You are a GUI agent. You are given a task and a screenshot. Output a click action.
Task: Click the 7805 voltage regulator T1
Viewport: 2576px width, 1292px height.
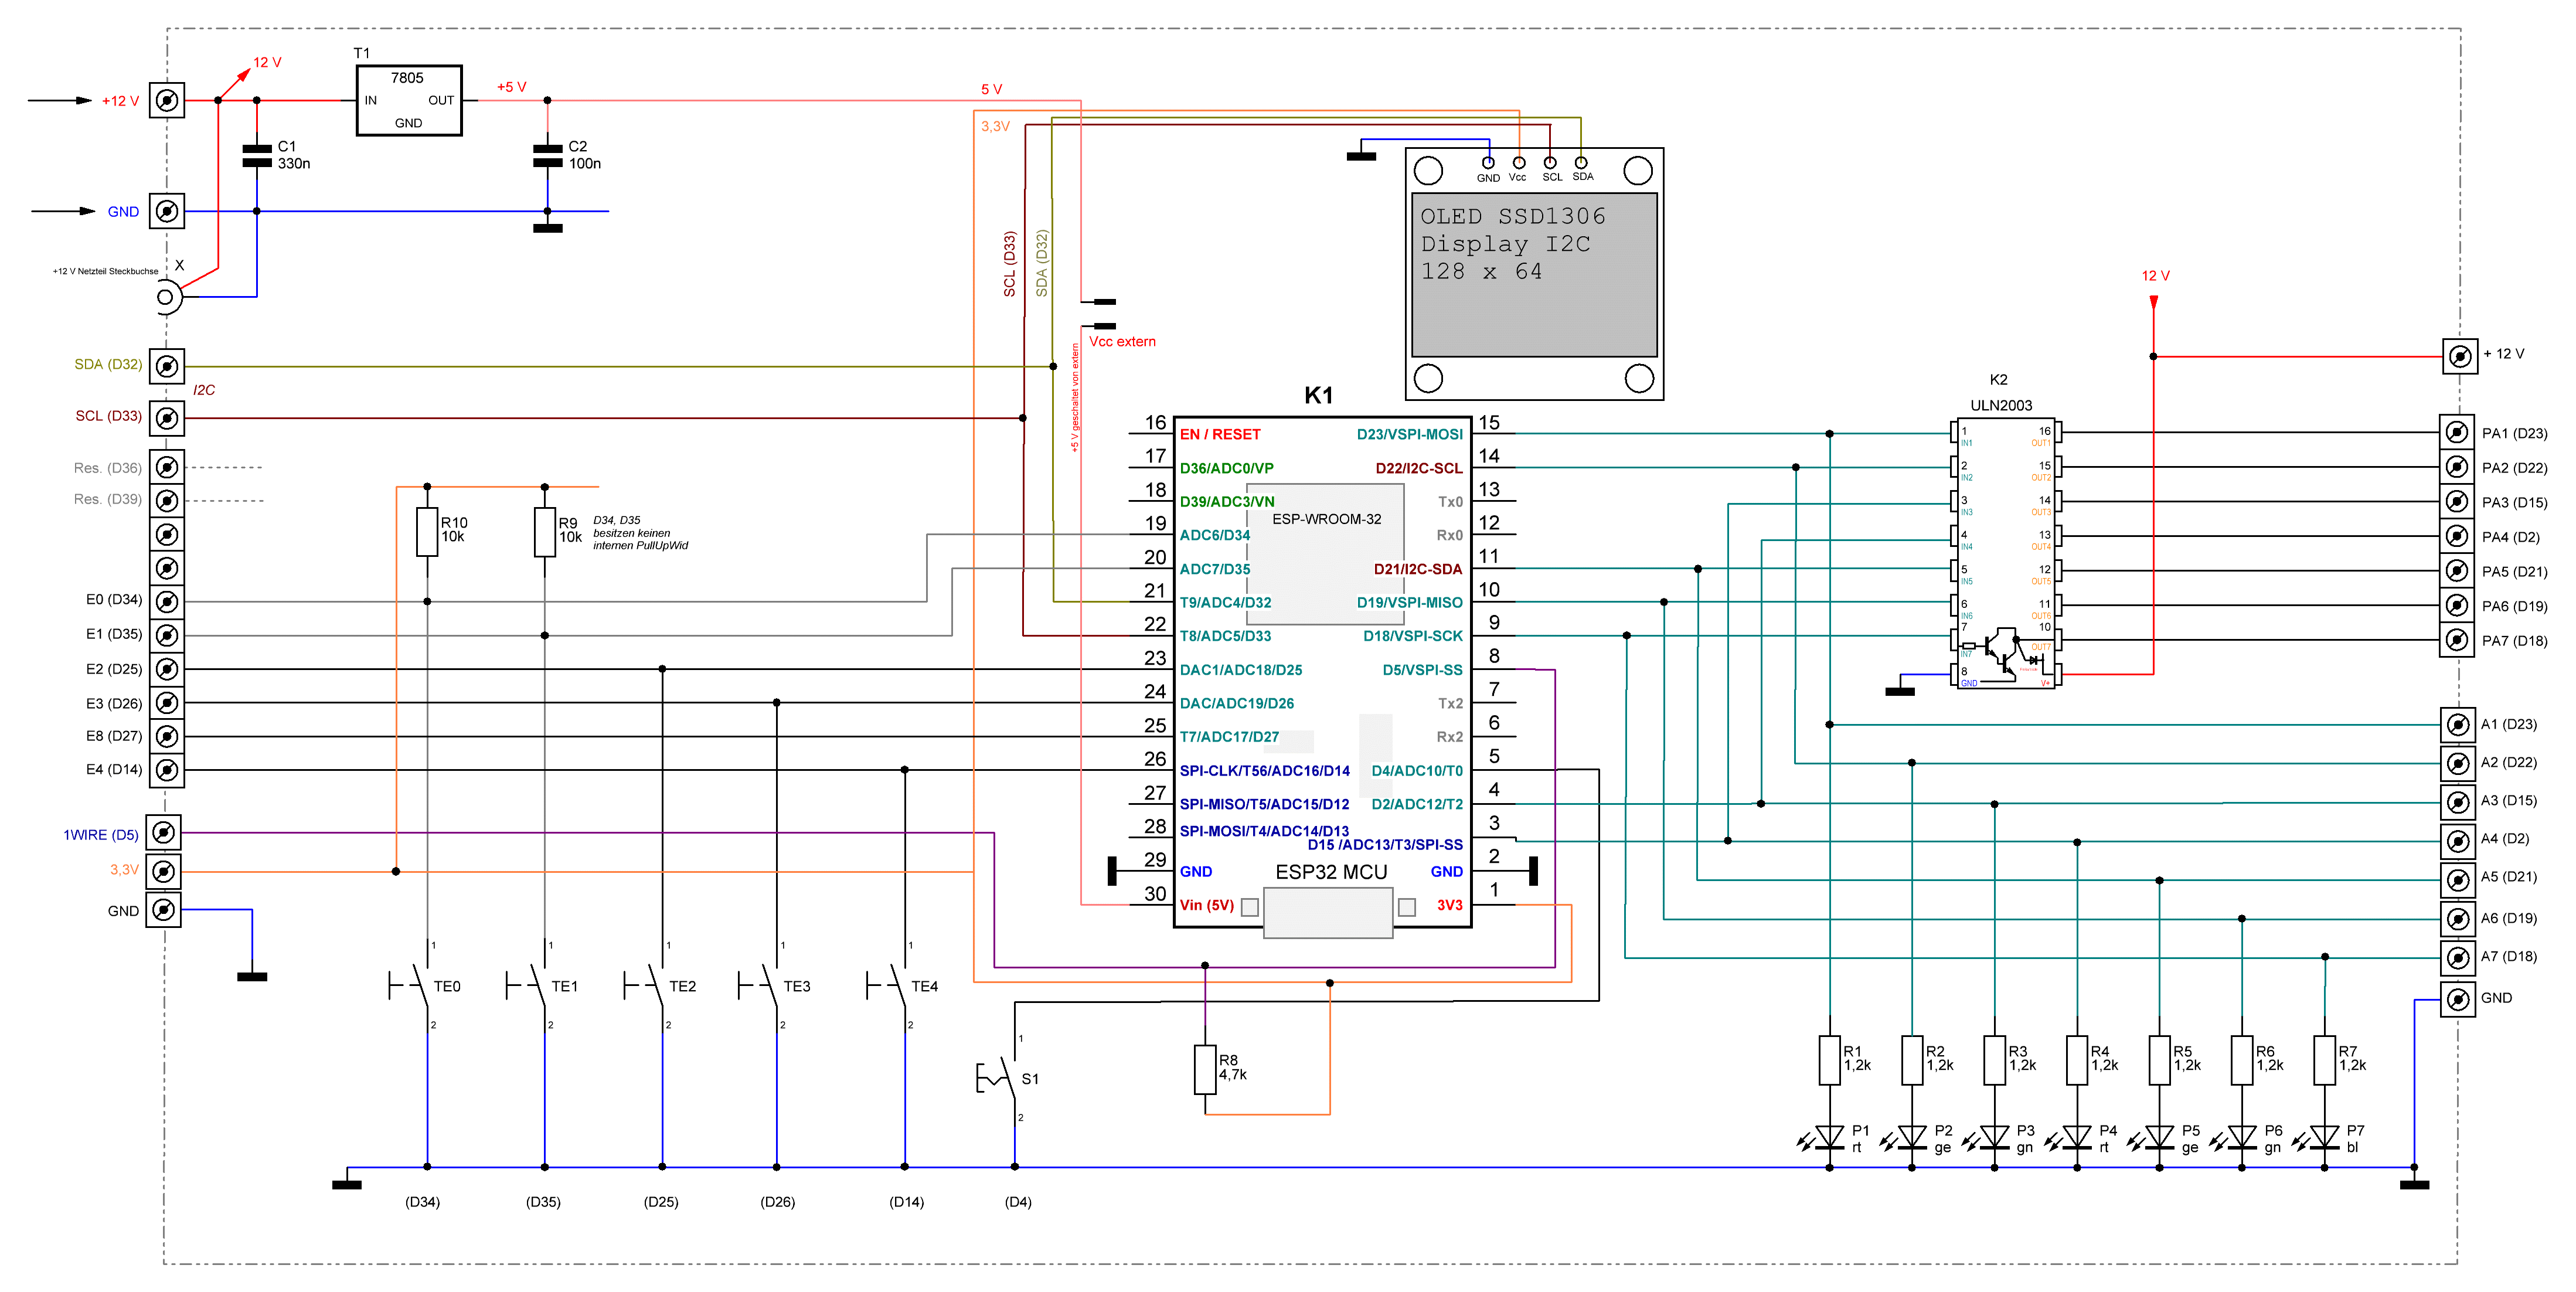click(x=408, y=100)
